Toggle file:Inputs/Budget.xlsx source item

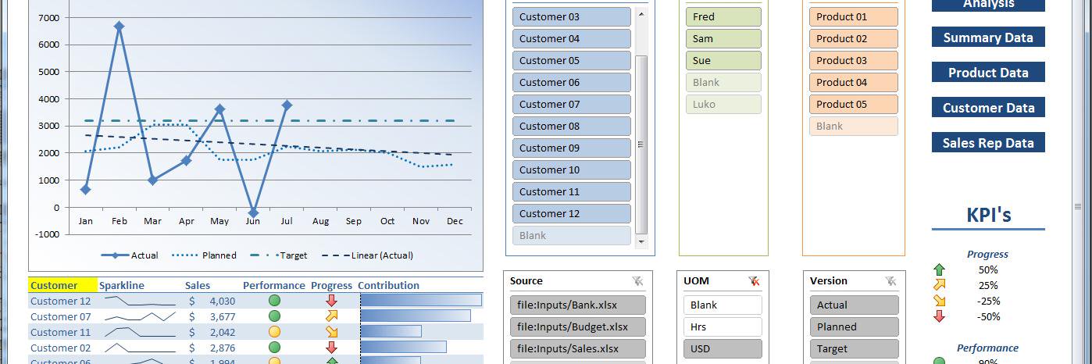579,327
